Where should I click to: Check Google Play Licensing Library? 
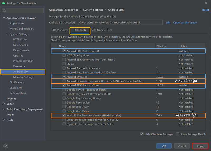pos(64,98)
